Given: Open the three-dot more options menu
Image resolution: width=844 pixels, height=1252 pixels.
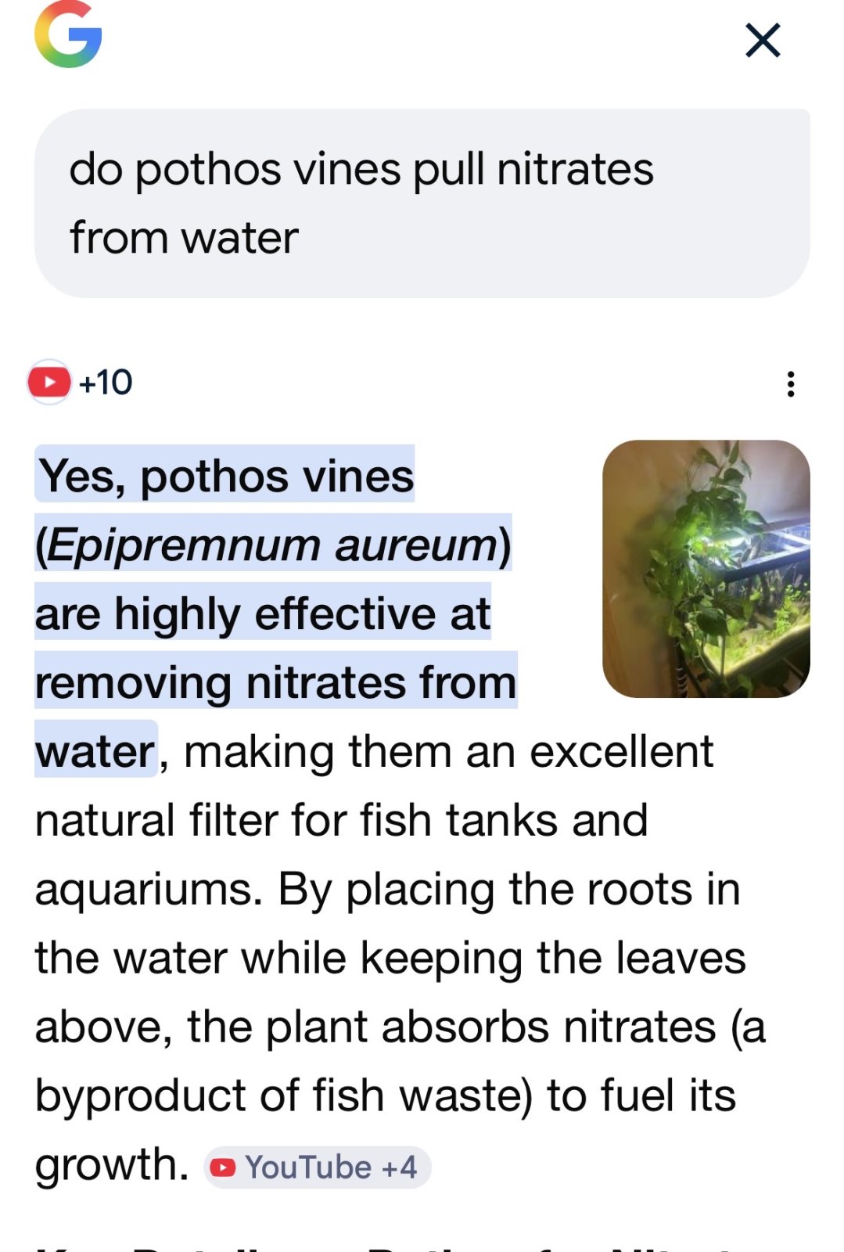Looking at the screenshot, I should (x=791, y=384).
